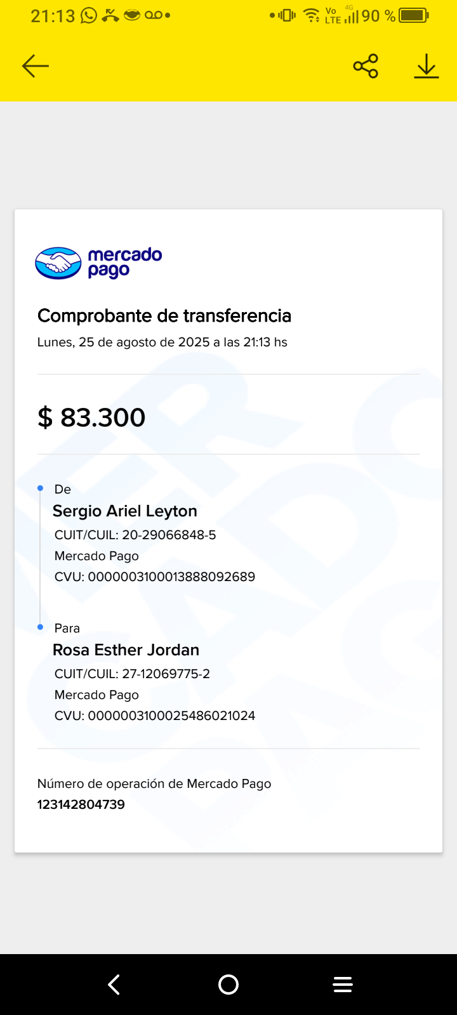
Task: Tap the share icon
Action: click(x=366, y=66)
